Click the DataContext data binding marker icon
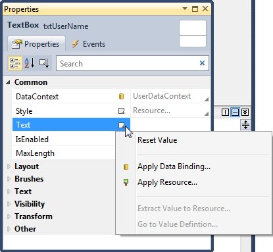273x252 pixels. (x=121, y=96)
